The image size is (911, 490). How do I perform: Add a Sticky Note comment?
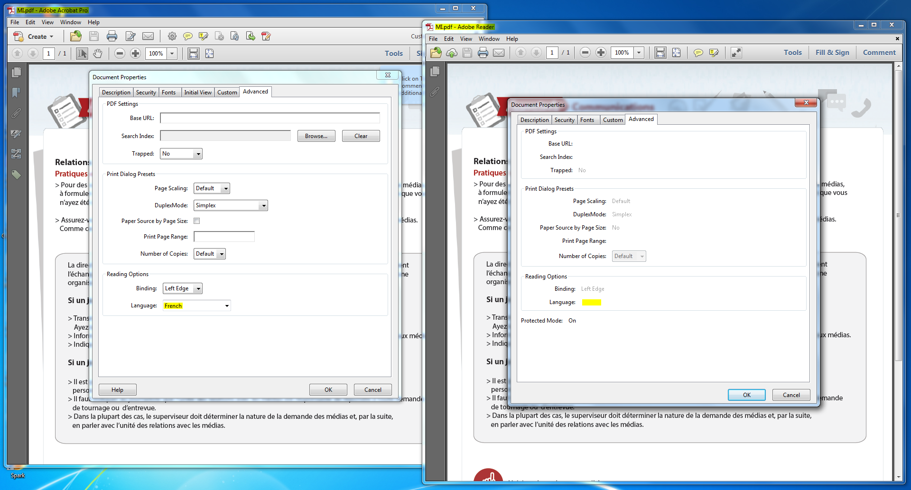188,36
